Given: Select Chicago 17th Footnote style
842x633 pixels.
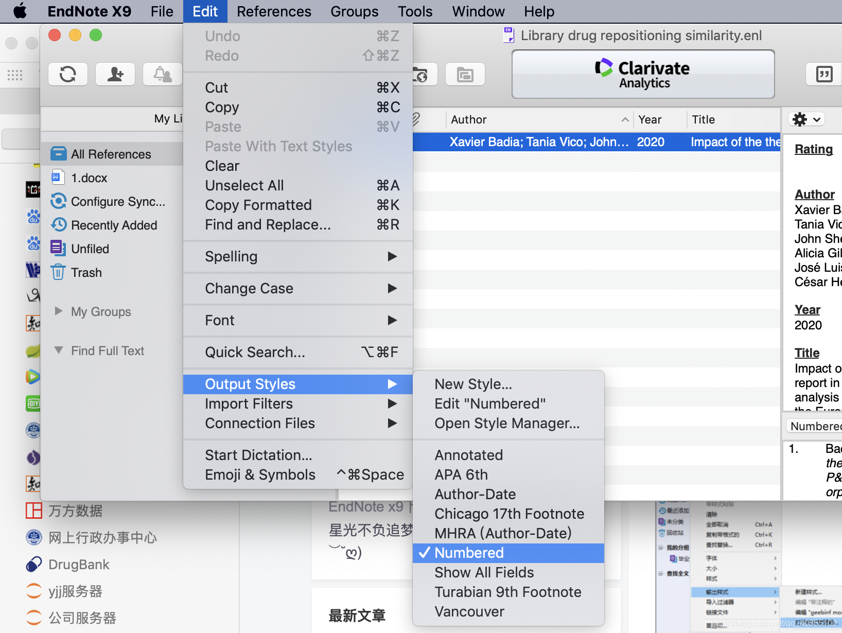Looking at the screenshot, I should pos(508,514).
